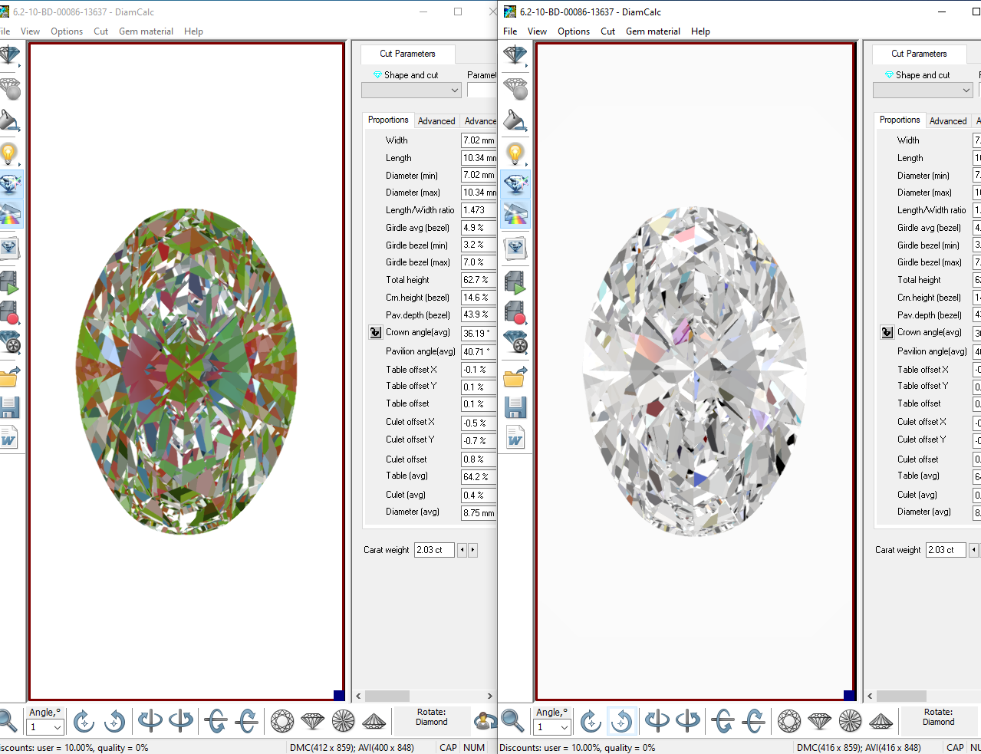Click Carat weight field in right window
Viewport: 981px width, 754px height.
click(x=946, y=550)
